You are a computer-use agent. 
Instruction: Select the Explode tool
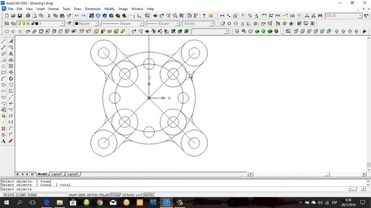tap(11, 141)
